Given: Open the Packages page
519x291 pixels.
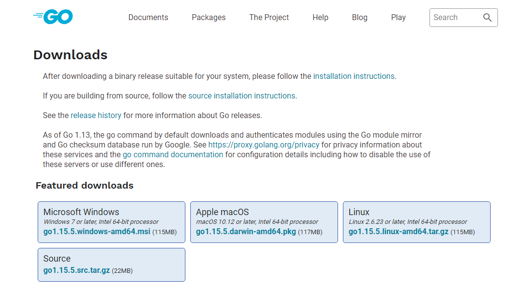Looking at the screenshot, I should (208, 18).
